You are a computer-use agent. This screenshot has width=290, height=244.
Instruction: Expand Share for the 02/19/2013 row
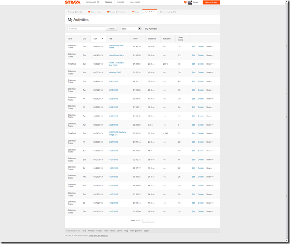pyautogui.click(x=210, y=90)
